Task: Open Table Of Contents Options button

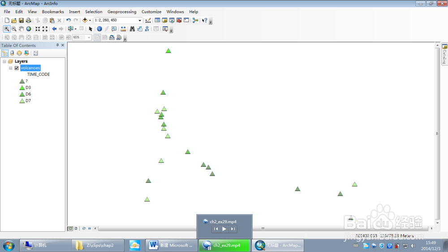Action: point(35,53)
